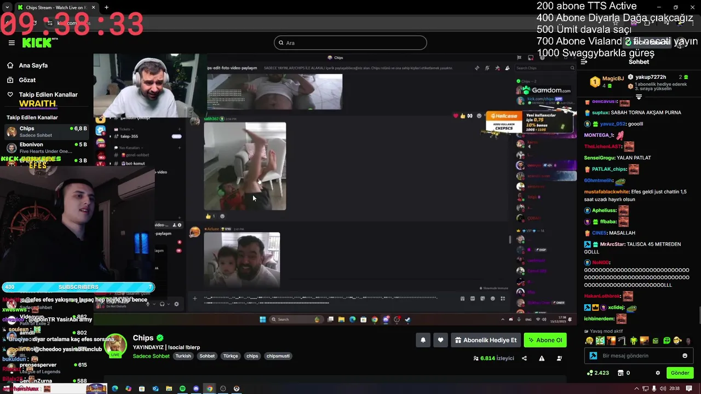Screen dimensions: 701x394
Task: Report the stream via the warning triangle icon
Action: tap(542, 358)
